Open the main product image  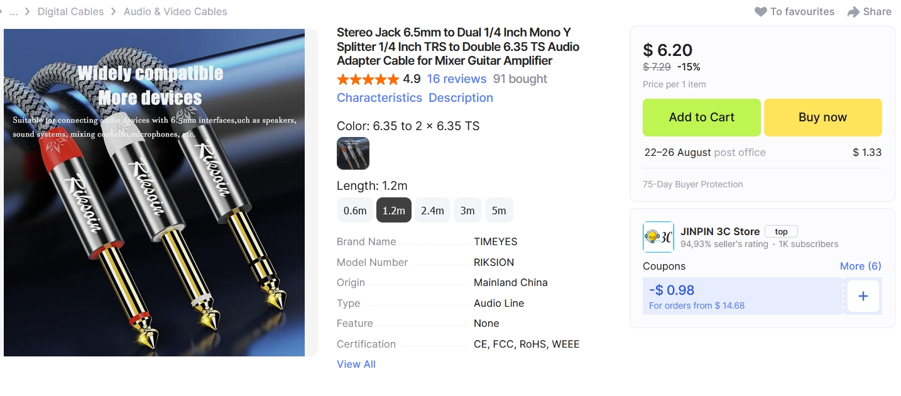154,192
